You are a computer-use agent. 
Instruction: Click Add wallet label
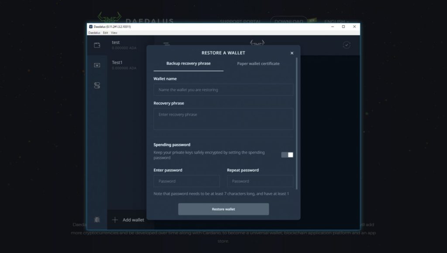point(134,220)
